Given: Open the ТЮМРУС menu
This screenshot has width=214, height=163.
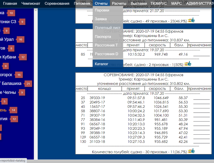Looking at the screenshot, I should (x=158, y=3).
